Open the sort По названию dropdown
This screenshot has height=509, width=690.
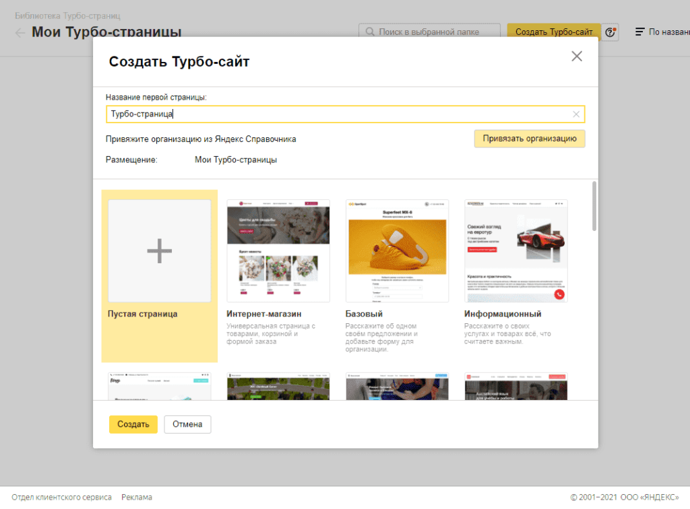pos(662,32)
